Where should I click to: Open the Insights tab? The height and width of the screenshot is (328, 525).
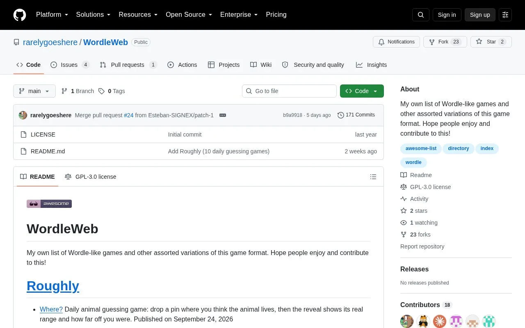point(371,65)
